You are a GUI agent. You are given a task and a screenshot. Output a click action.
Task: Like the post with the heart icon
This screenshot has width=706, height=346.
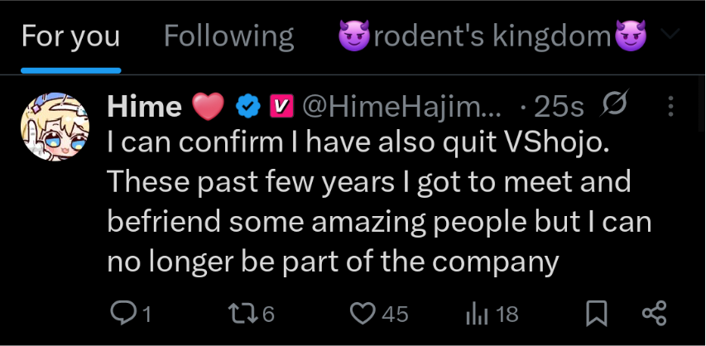tap(362, 313)
